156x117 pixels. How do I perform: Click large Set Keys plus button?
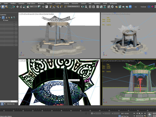149,114
